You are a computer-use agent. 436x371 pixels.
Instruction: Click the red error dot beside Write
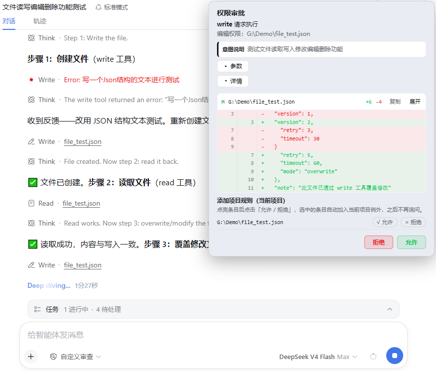coord(31,80)
